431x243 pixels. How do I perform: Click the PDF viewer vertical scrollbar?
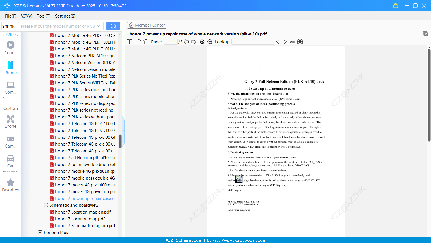pos(429,95)
